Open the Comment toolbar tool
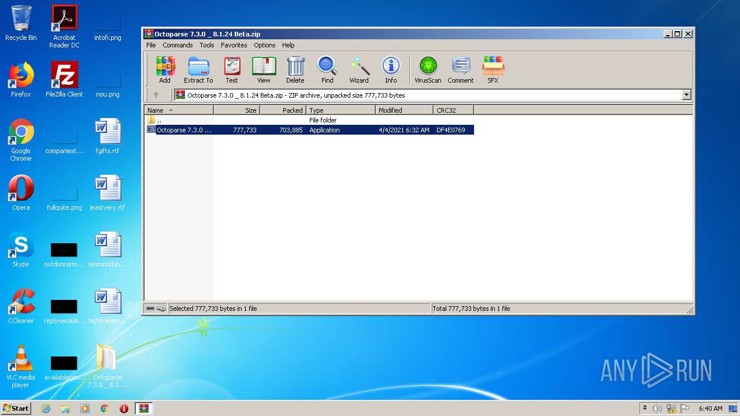 [461, 70]
